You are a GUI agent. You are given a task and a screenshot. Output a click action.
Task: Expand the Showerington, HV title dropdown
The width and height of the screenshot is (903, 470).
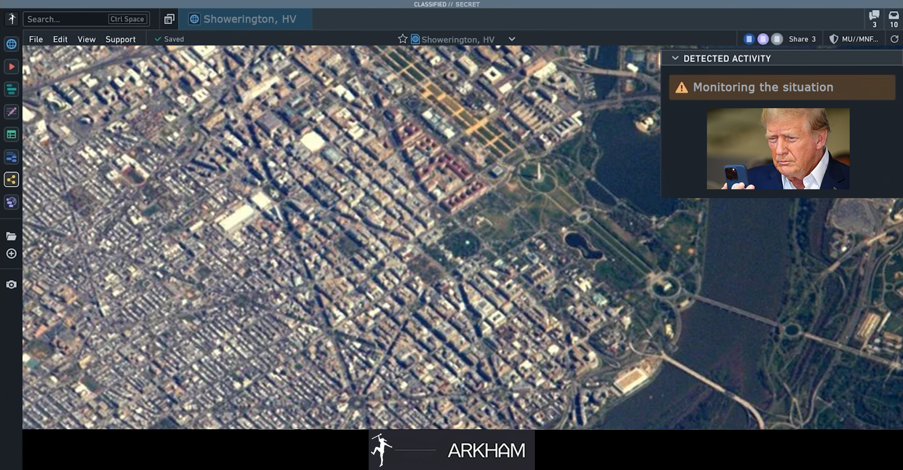click(x=512, y=39)
